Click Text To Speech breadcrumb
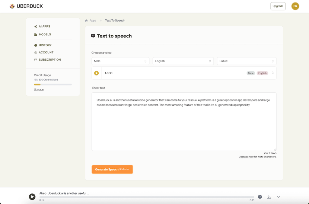Image resolution: width=309 pixels, height=204 pixels. pos(115,21)
